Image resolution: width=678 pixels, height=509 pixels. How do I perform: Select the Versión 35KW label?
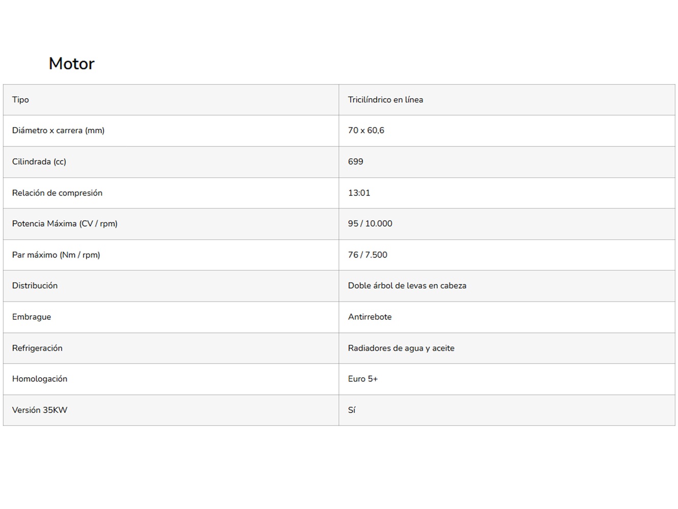tap(40, 410)
